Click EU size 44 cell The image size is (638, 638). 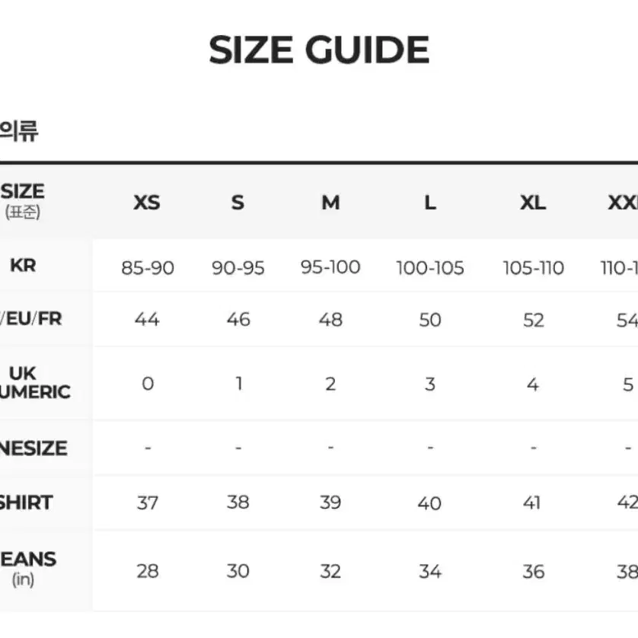tap(147, 320)
